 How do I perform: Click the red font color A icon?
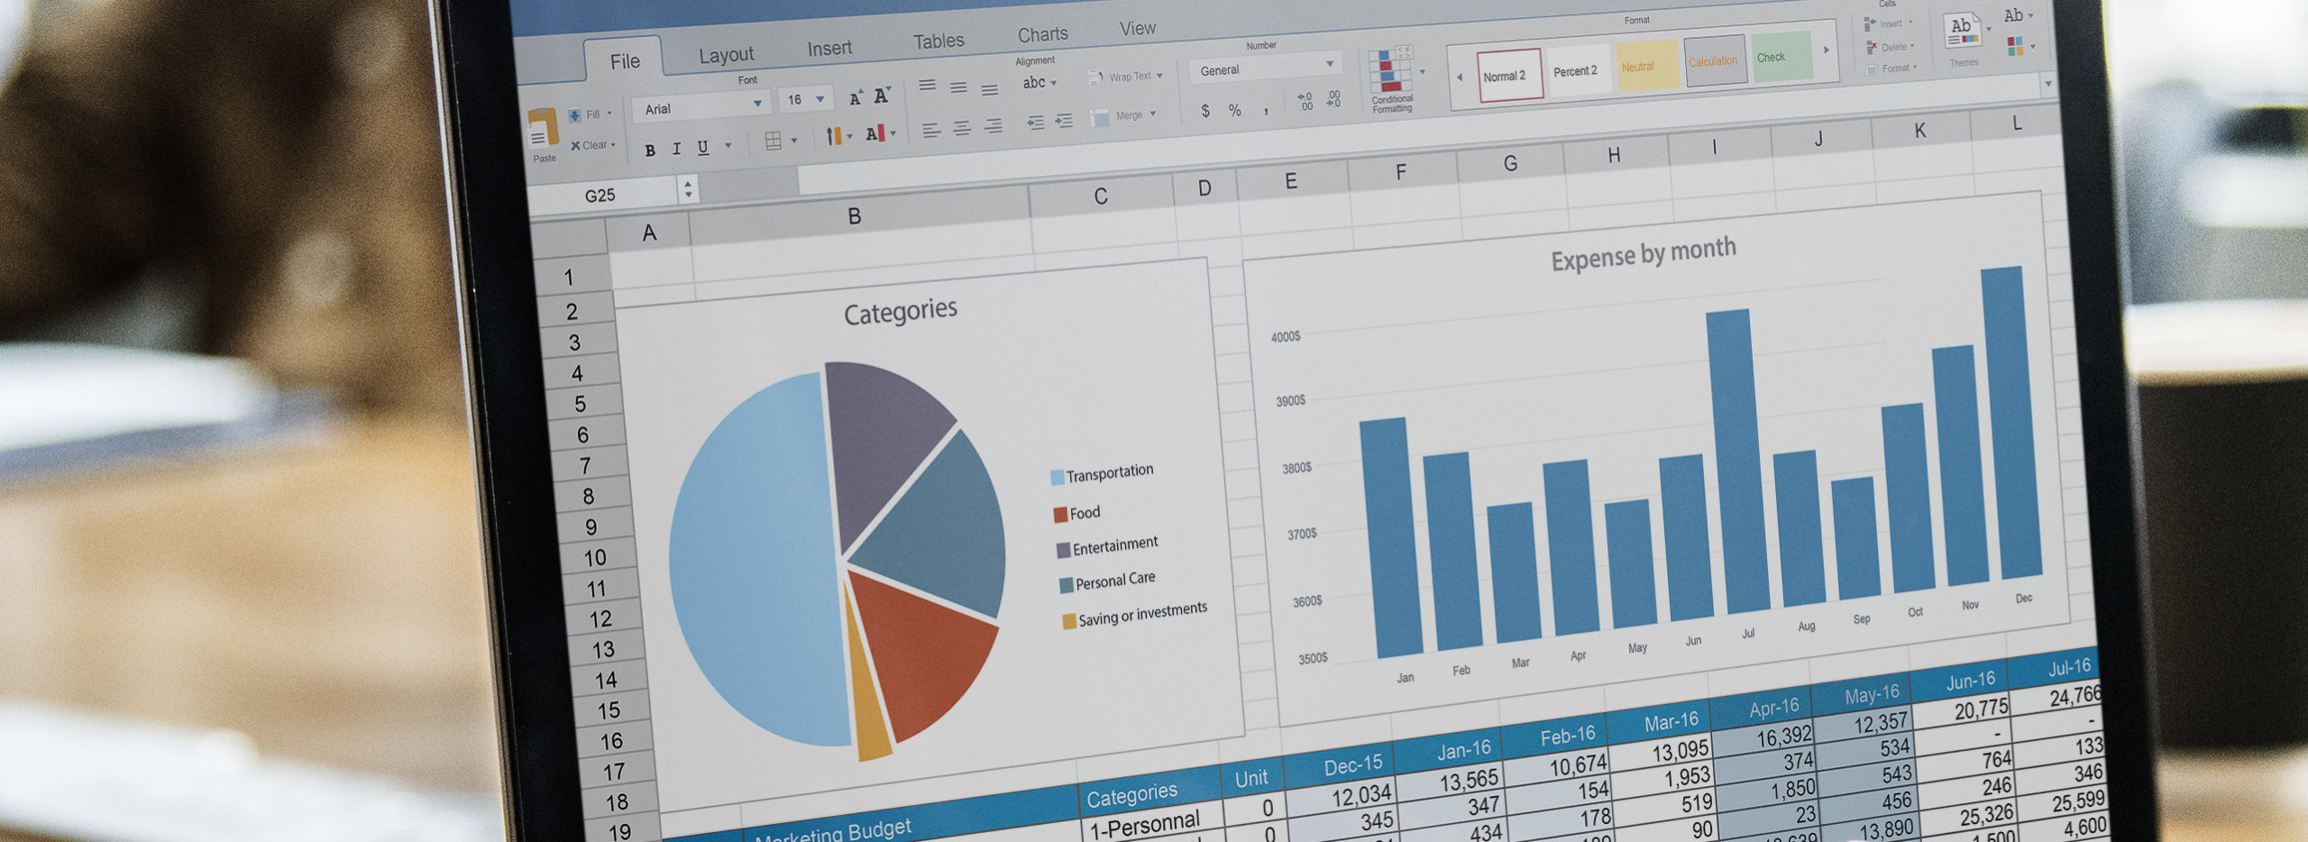click(875, 133)
